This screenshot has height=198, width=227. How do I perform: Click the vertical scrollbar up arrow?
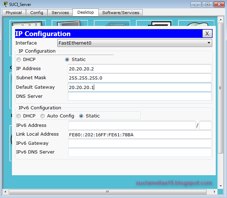[221, 20]
